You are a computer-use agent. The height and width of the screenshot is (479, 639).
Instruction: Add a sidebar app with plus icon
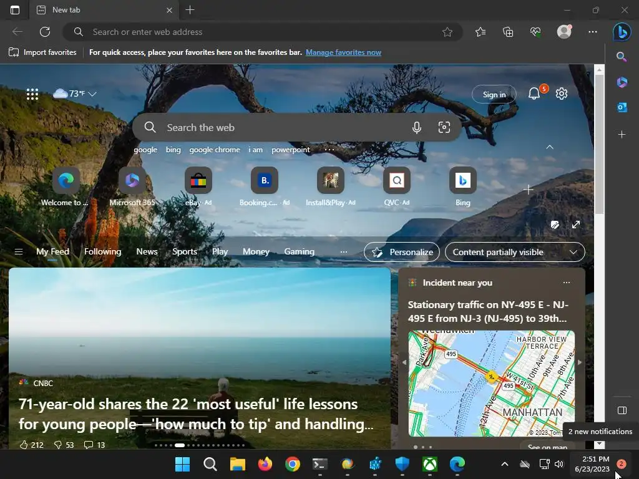(x=622, y=135)
